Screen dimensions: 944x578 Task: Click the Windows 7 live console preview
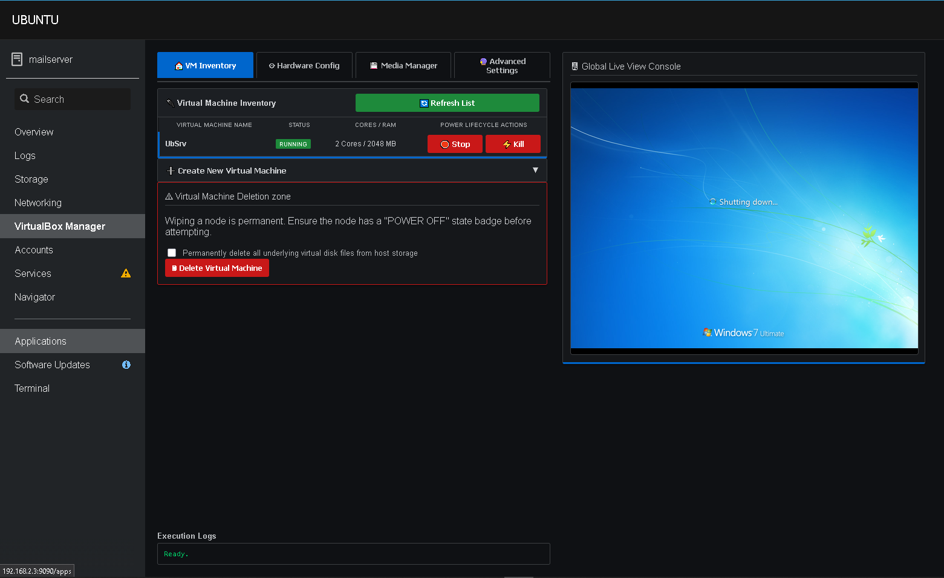click(x=744, y=218)
